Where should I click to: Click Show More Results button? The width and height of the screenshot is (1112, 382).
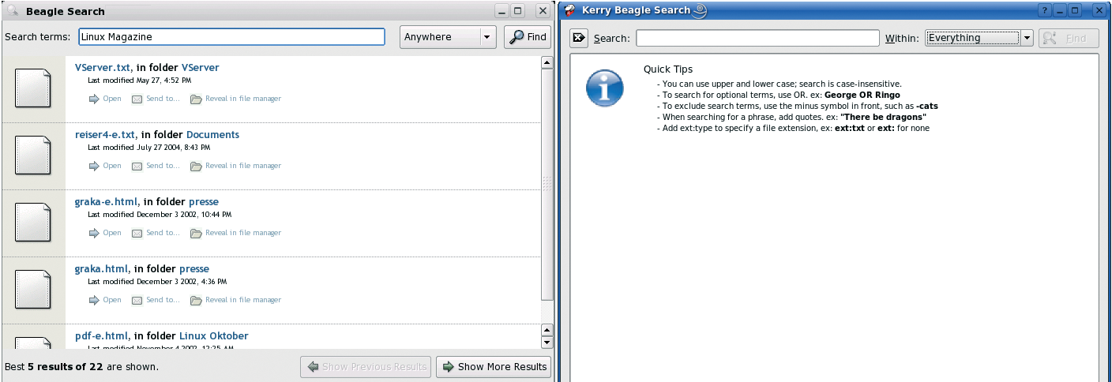point(494,366)
